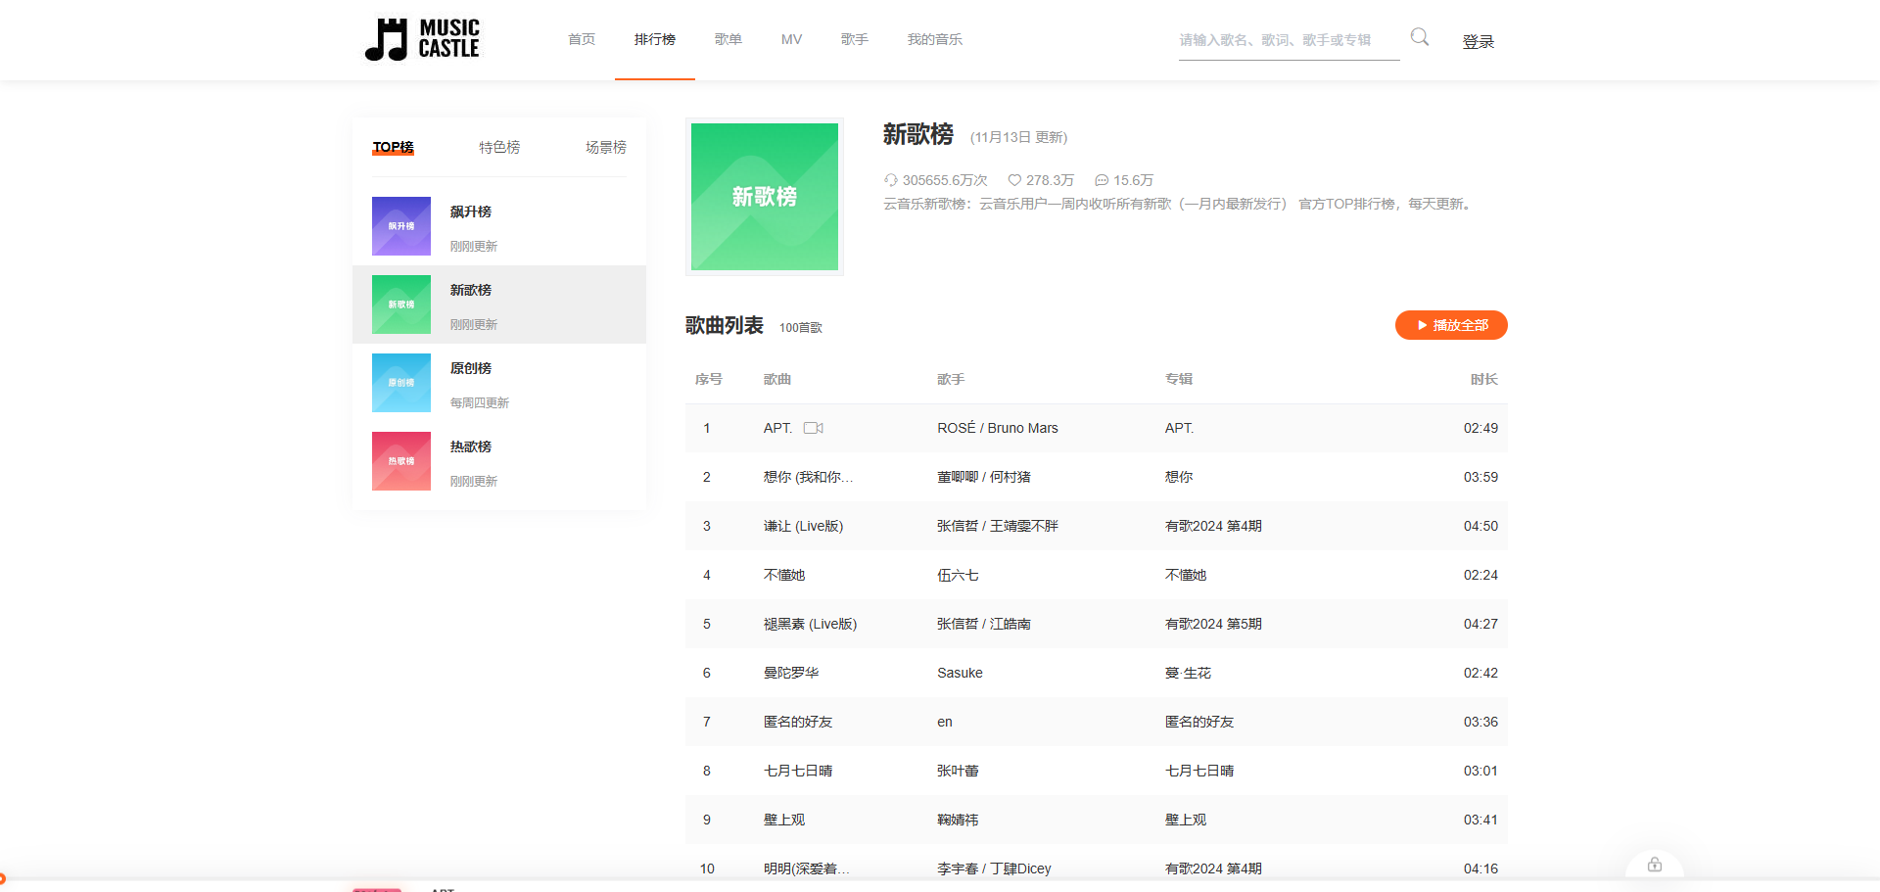Select the 排行榜 nav tab
This screenshot has width=1880, height=892.
click(x=655, y=39)
